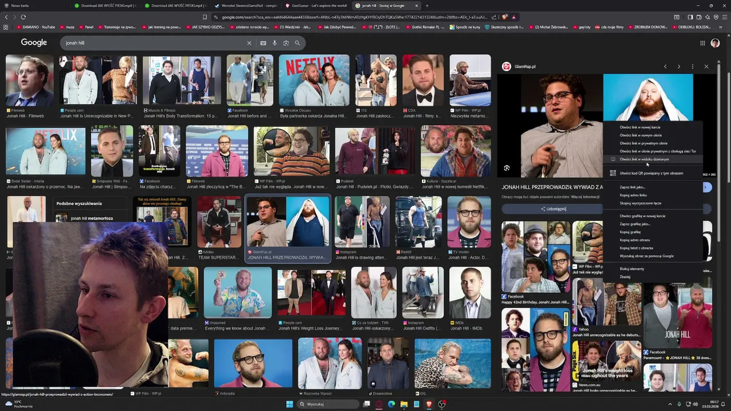Open a new browser tab with plus
The width and height of the screenshot is (731, 411).
pyautogui.click(x=427, y=6)
